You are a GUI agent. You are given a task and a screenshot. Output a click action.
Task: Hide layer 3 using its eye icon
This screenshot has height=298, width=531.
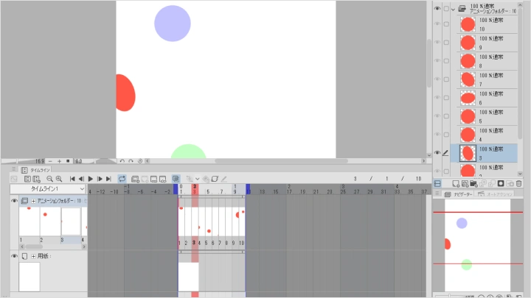437,153
